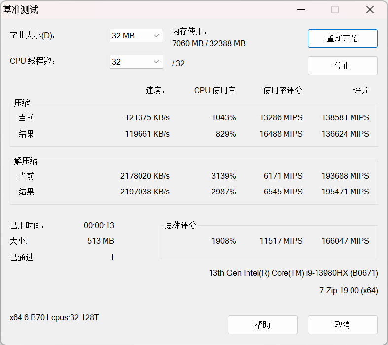
Task: Click the greyed-out maximize icon
Action: tap(335, 10)
